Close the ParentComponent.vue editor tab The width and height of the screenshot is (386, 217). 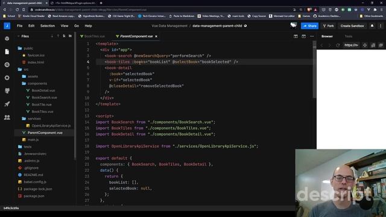(x=156, y=36)
